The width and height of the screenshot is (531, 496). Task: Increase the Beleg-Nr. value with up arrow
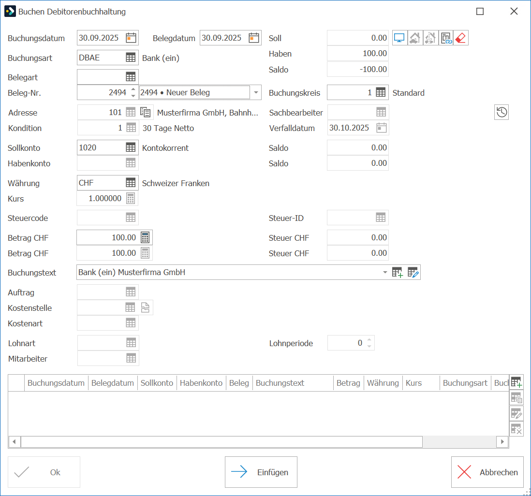pyautogui.click(x=133, y=89)
